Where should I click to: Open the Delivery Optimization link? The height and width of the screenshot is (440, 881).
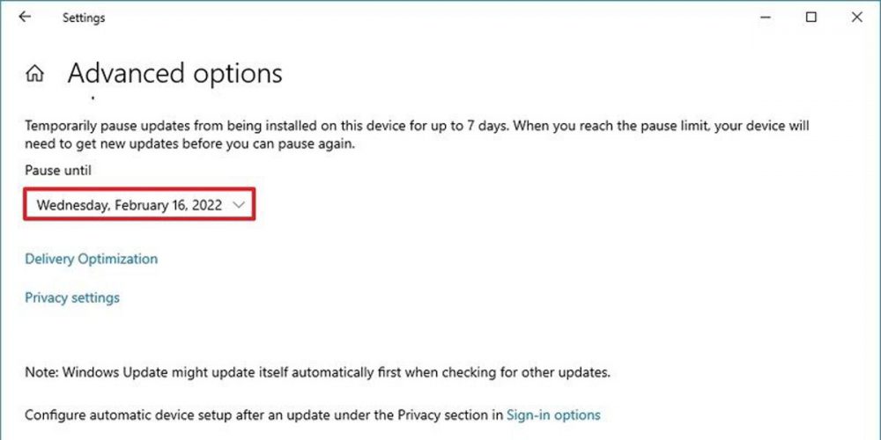[91, 259]
